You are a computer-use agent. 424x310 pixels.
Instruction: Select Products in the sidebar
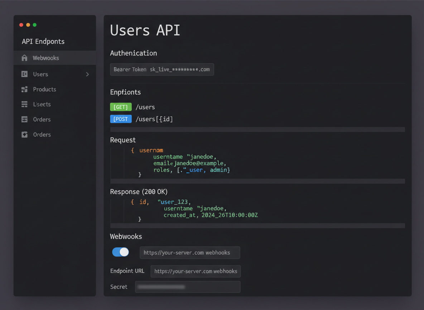pyautogui.click(x=55, y=89)
